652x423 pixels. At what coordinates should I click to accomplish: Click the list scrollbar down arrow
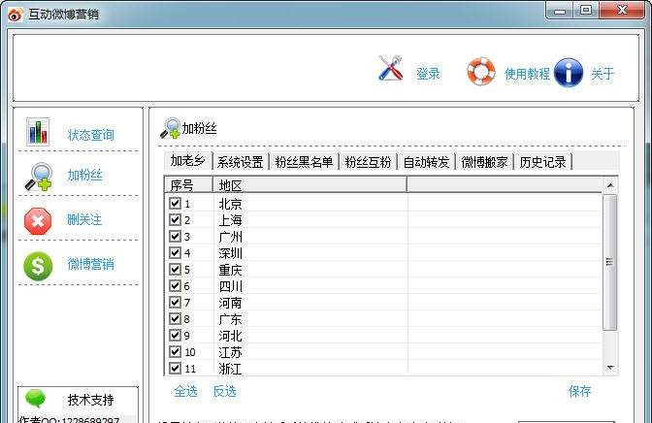(610, 368)
